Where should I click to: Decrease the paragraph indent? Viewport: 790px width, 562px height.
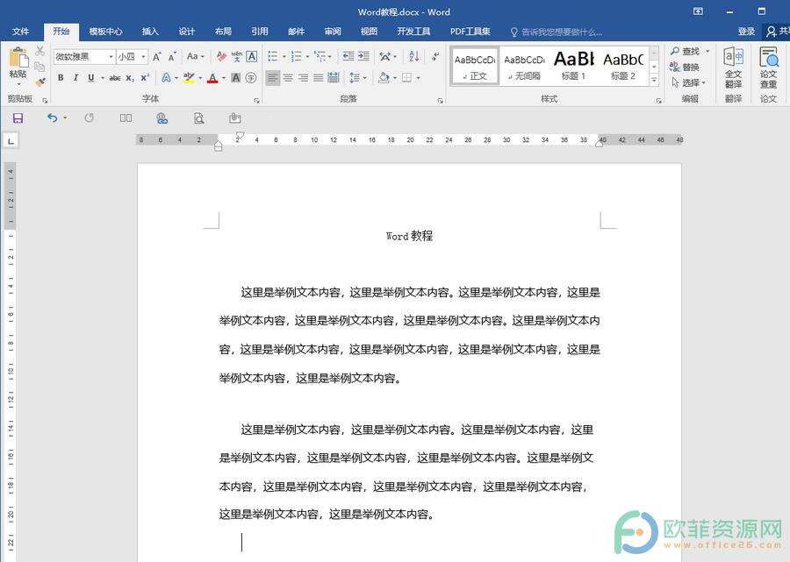click(x=348, y=56)
